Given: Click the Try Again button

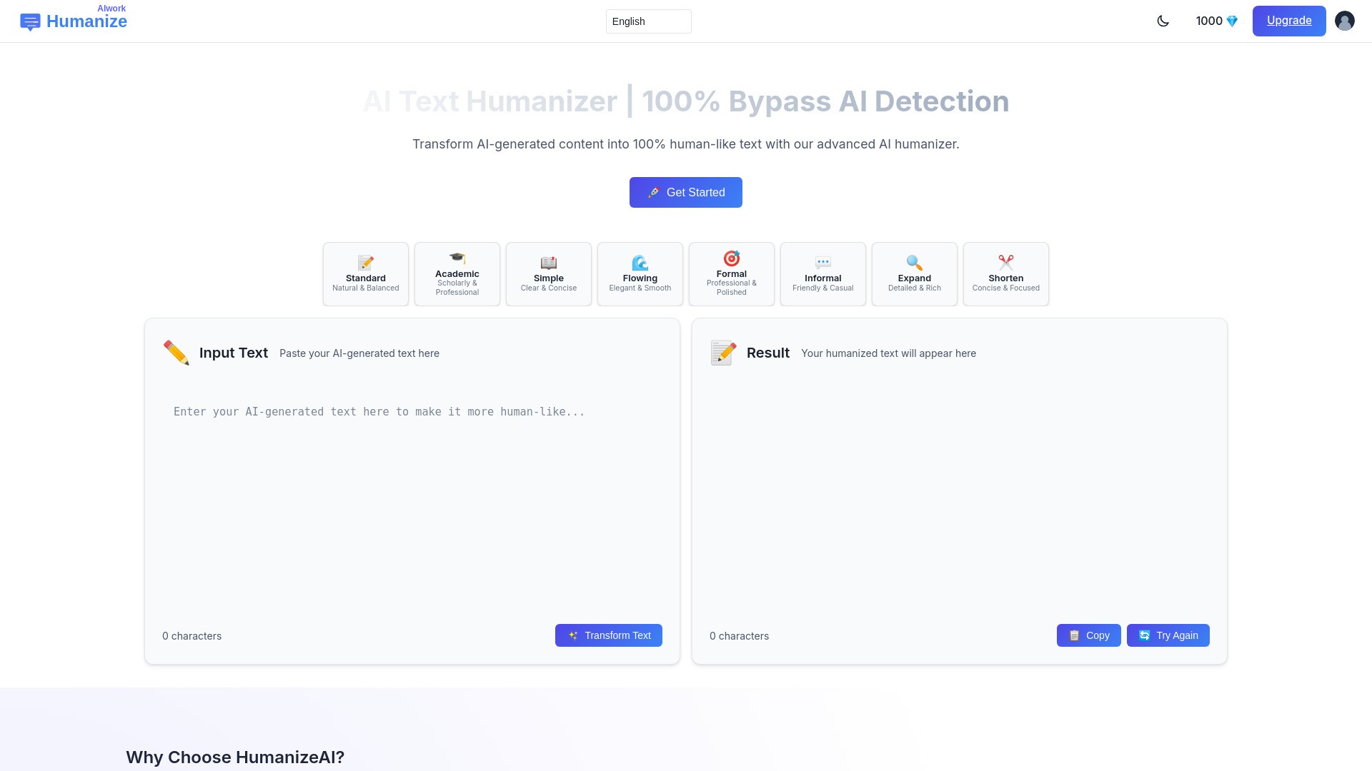Looking at the screenshot, I should [x=1168, y=635].
